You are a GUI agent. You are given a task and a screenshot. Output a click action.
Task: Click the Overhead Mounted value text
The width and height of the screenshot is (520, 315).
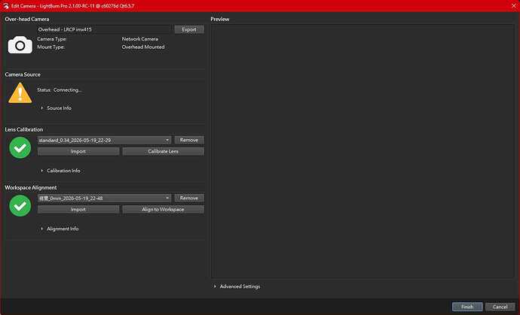pos(143,47)
